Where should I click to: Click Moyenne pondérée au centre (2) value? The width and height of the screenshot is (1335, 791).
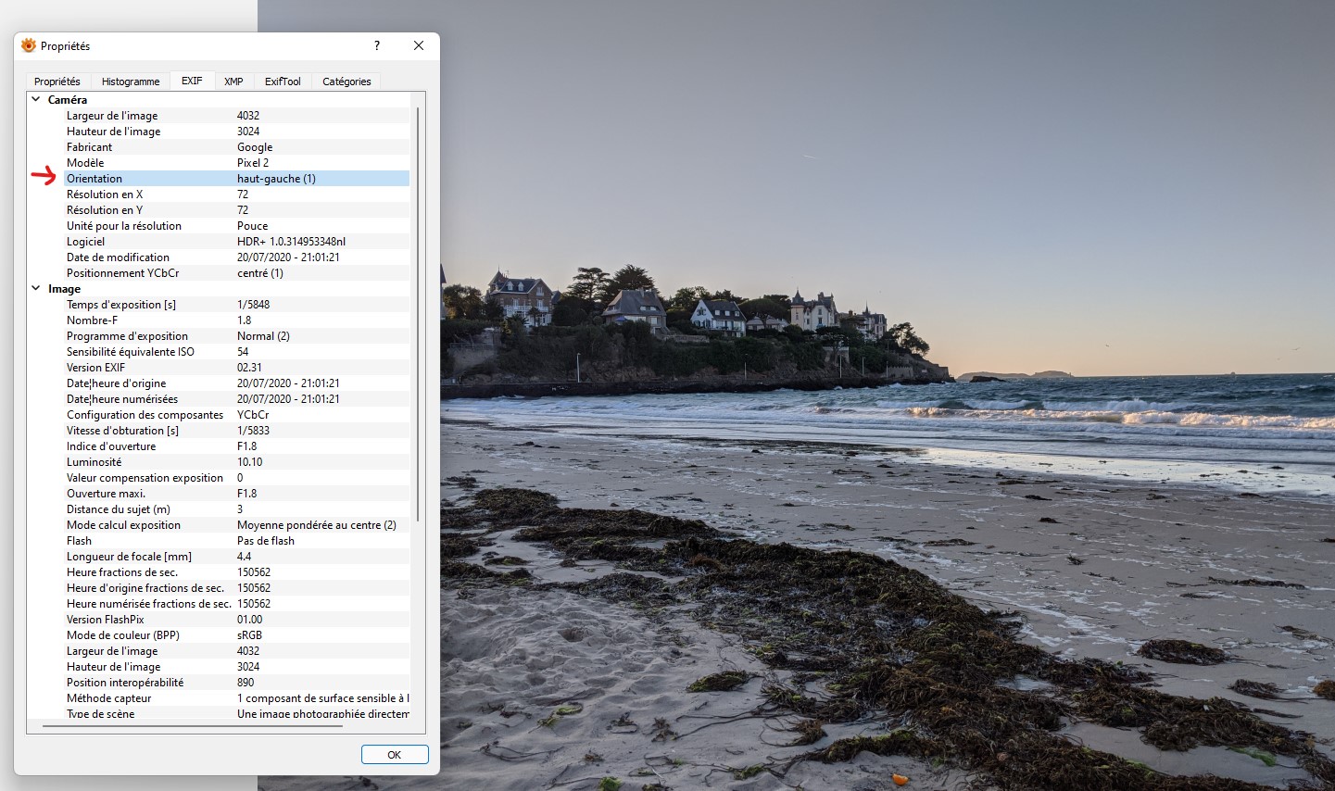click(317, 525)
